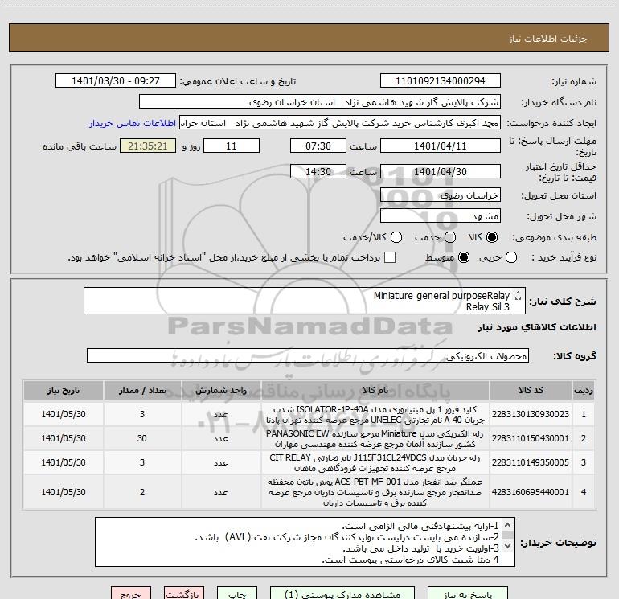Click the بازگشت back button
The width and height of the screenshot is (619, 599).
[x=184, y=593]
